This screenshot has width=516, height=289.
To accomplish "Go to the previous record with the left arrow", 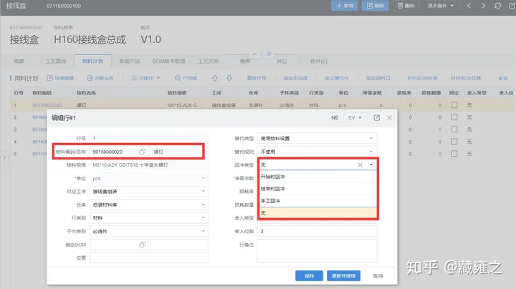I will click(x=469, y=6).
